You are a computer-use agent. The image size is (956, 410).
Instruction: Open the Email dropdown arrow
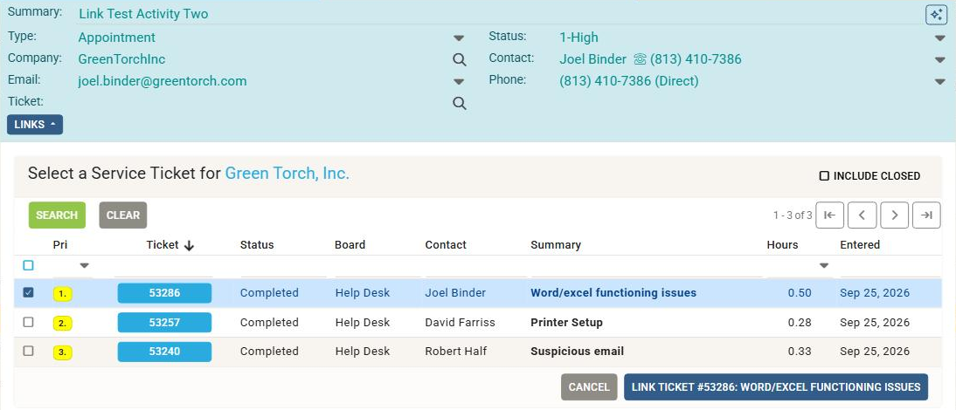coord(459,81)
